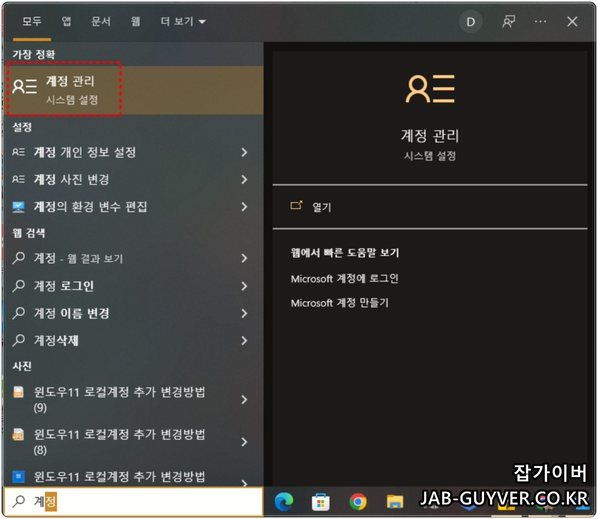Click the ellipsis options icon
Viewport: 598px width, 519px height.
tap(541, 22)
